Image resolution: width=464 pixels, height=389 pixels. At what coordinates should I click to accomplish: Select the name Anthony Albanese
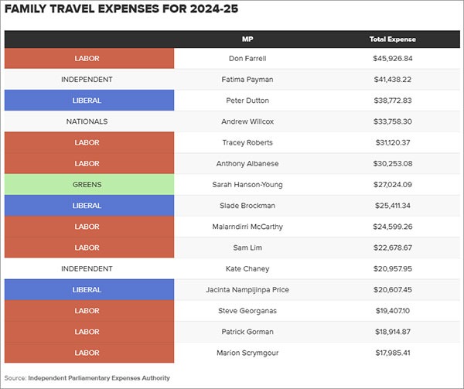click(247, 164)
